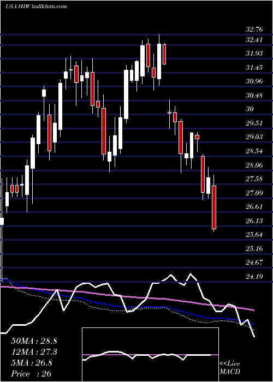This screenshot has height=382, width=273.
Task: Click the USA HIW bullkhan.com title
Action: tap(36, 7)
